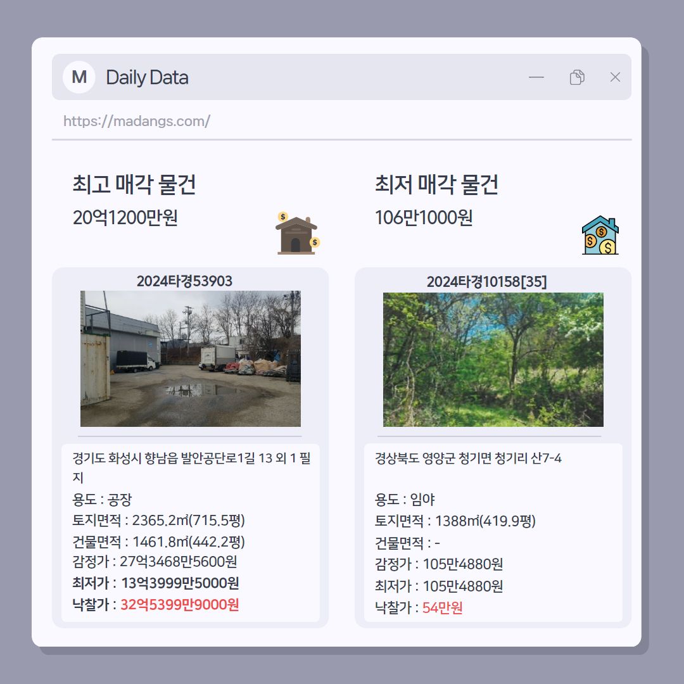Click the 106만1000원 amount
This screenshot has height=684, width=684.
point(424,217)
